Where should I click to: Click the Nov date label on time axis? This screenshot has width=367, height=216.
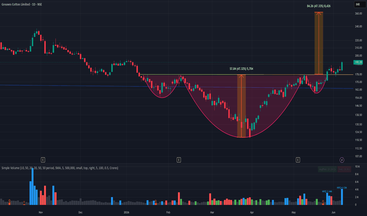[x=41, y=212]
